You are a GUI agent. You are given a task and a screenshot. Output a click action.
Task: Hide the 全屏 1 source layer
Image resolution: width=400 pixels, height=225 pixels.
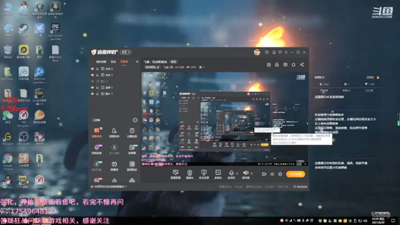(x=92, y=87)
